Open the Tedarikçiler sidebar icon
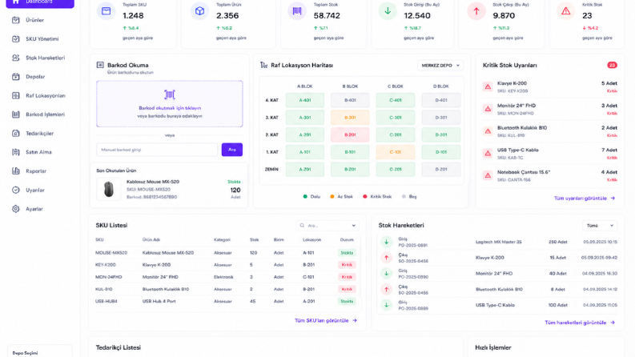The image size is (635, 357). (x=16, y=133)
